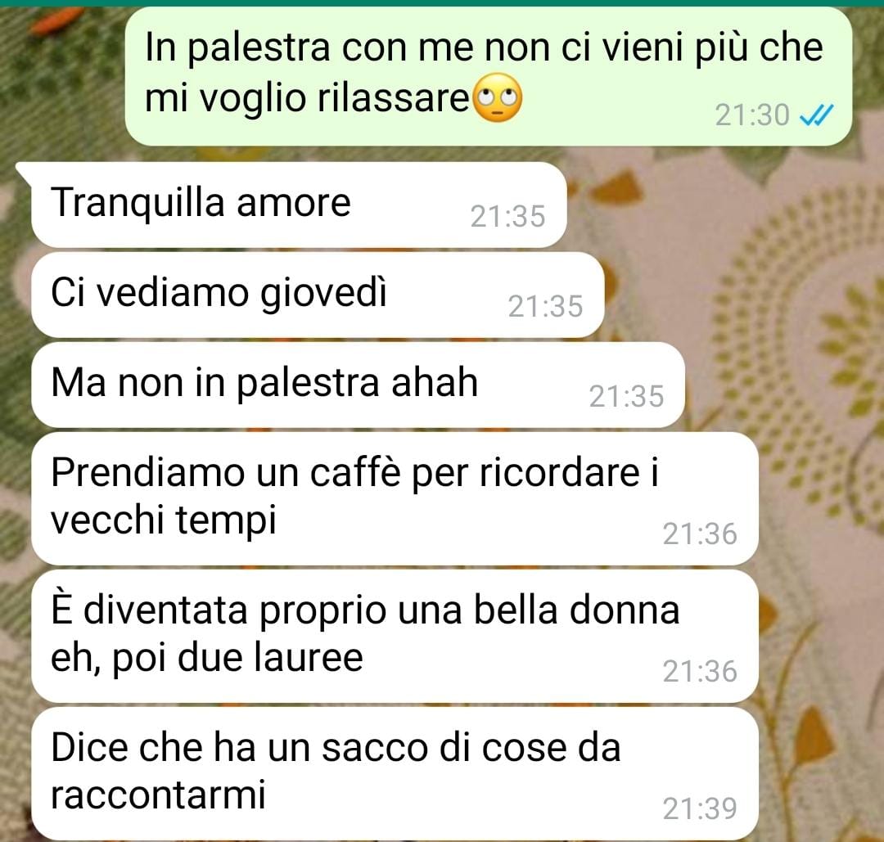The image size is (884, 842).
Task: Tap the 21:35 timestamp beside 'Ci vediamo giovedì'
Action: [x=545, y=307]
